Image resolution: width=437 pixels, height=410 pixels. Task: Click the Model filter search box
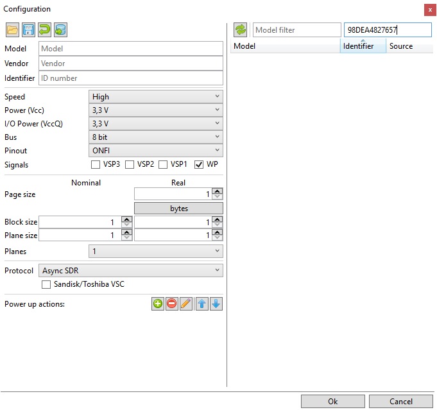coord(297,30)
